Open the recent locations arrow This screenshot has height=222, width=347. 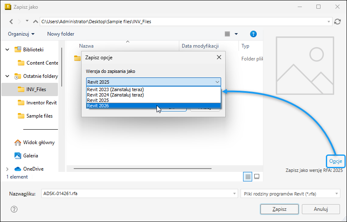(27, 21)
